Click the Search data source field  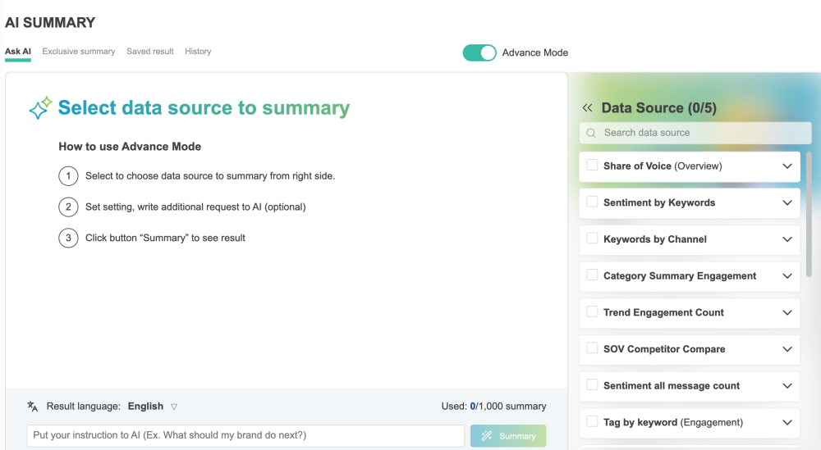tap(695, 133)
